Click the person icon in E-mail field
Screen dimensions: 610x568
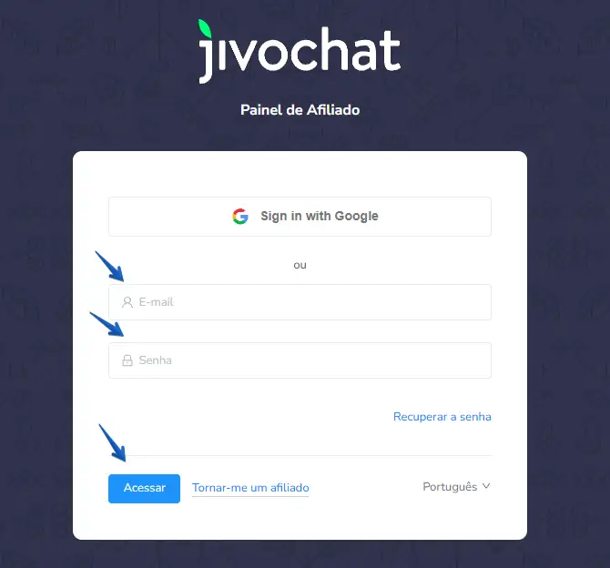click(x=127, y=302)
